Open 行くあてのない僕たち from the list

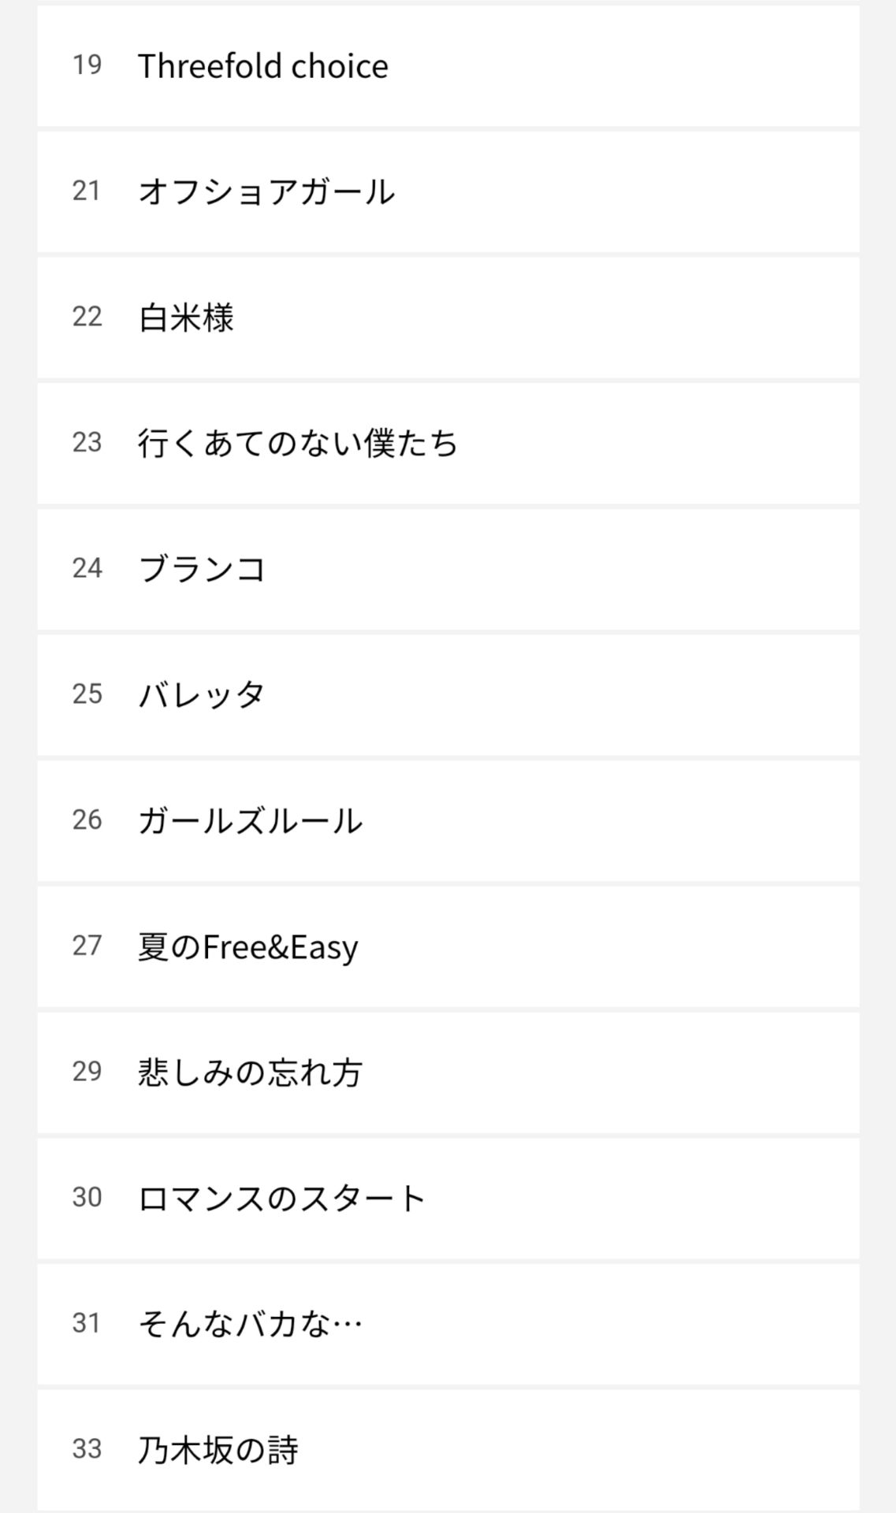point(298,444)
